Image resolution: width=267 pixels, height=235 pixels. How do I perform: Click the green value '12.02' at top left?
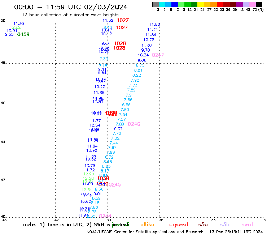click(x=15, y=27)
